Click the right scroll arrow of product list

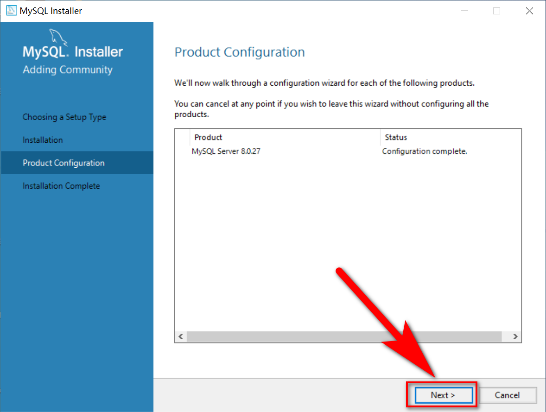point(515,336)
